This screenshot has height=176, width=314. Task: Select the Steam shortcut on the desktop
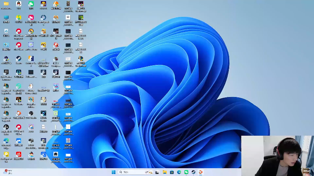18,59
